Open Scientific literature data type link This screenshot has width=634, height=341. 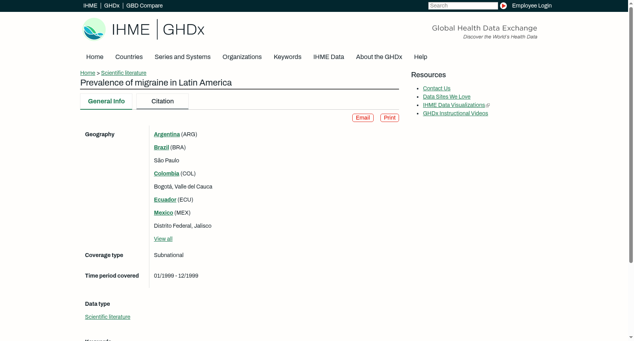point(107,317)
